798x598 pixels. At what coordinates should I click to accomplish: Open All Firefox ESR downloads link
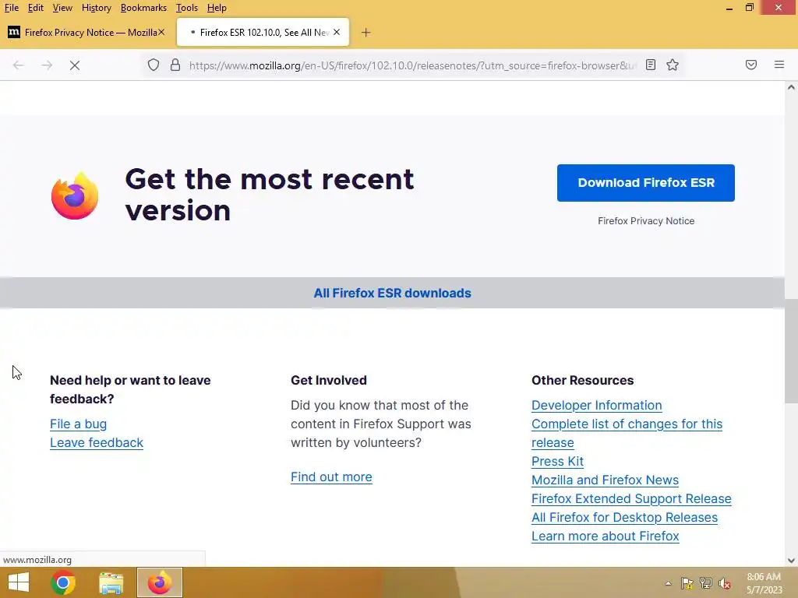coord(393,293)
